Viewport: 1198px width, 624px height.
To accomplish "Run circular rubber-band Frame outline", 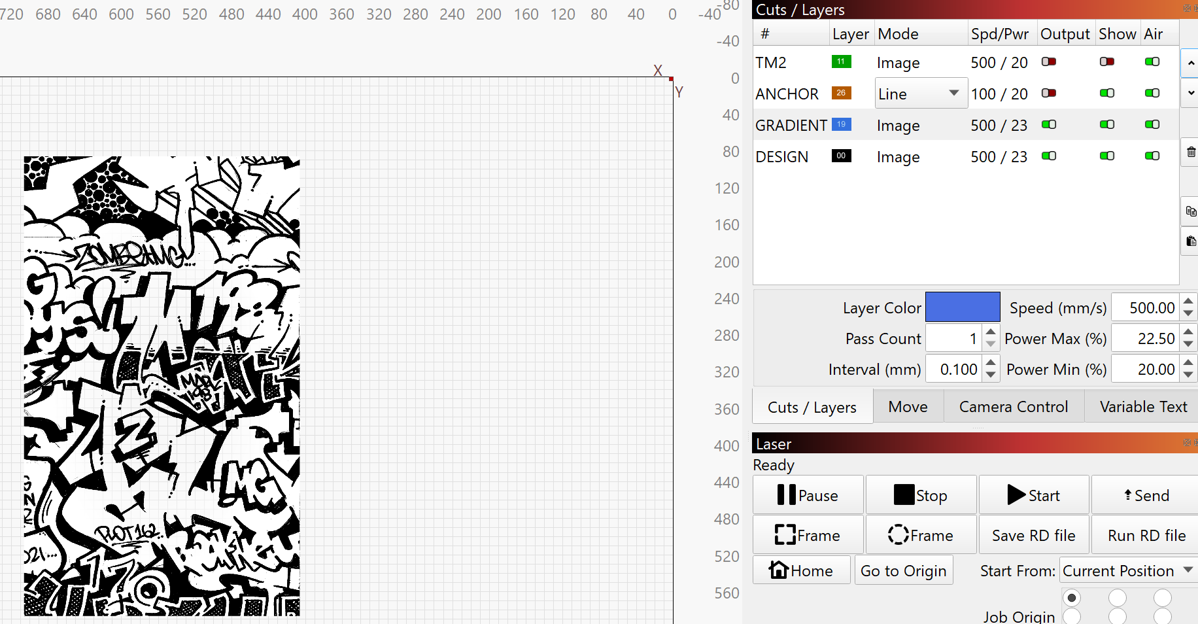I will (x=921, y=535).
